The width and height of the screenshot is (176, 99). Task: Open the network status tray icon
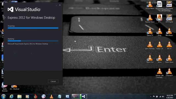coord(160,97)
